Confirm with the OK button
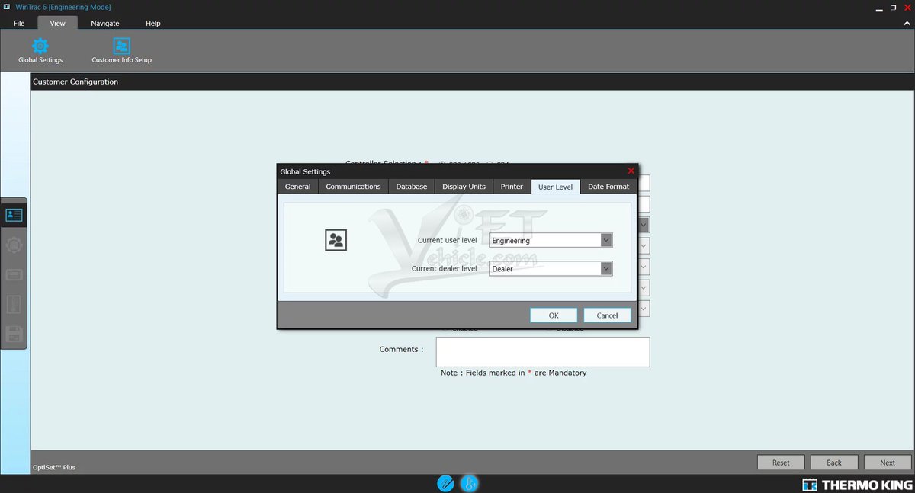Screen dimensions: 915x493 coord(554,315)
